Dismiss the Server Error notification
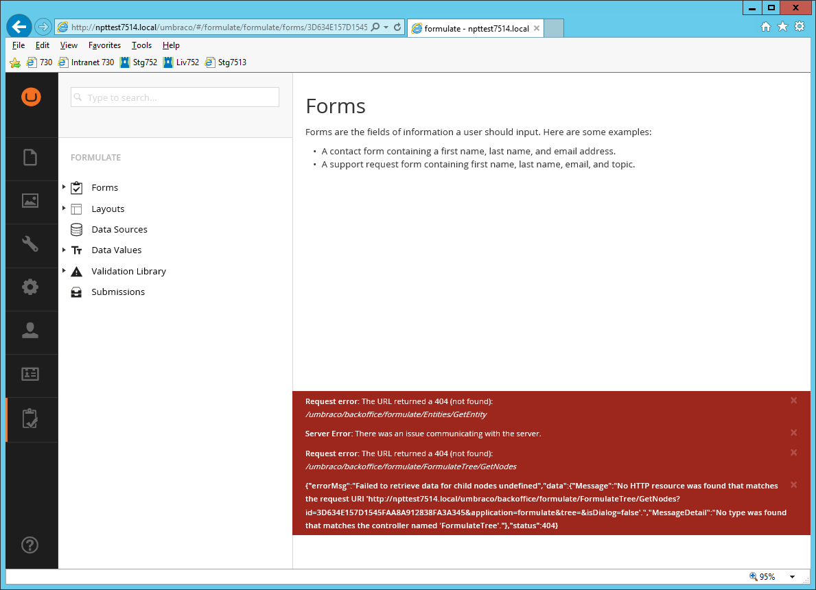The width and height of the screenshot is (816, 590). tap(793, 432)
